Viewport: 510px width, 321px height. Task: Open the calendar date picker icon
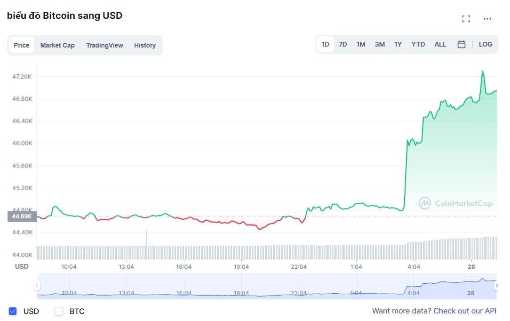click(x=461, y=44)
